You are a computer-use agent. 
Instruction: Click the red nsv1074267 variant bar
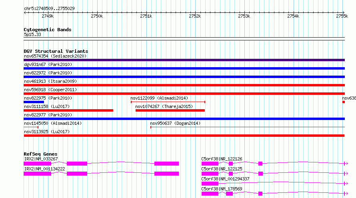click(x=170, y=110)
